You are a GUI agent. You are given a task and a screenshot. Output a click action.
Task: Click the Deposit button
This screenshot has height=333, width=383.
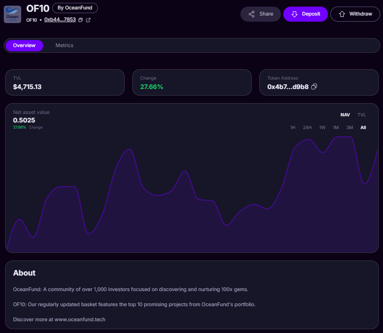[305, 14]
